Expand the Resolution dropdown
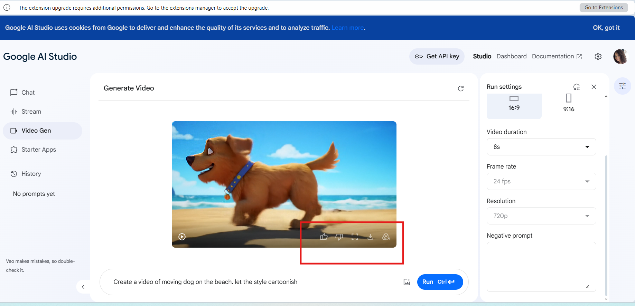Screen dimensions: 635x306 tap(541, 216)
